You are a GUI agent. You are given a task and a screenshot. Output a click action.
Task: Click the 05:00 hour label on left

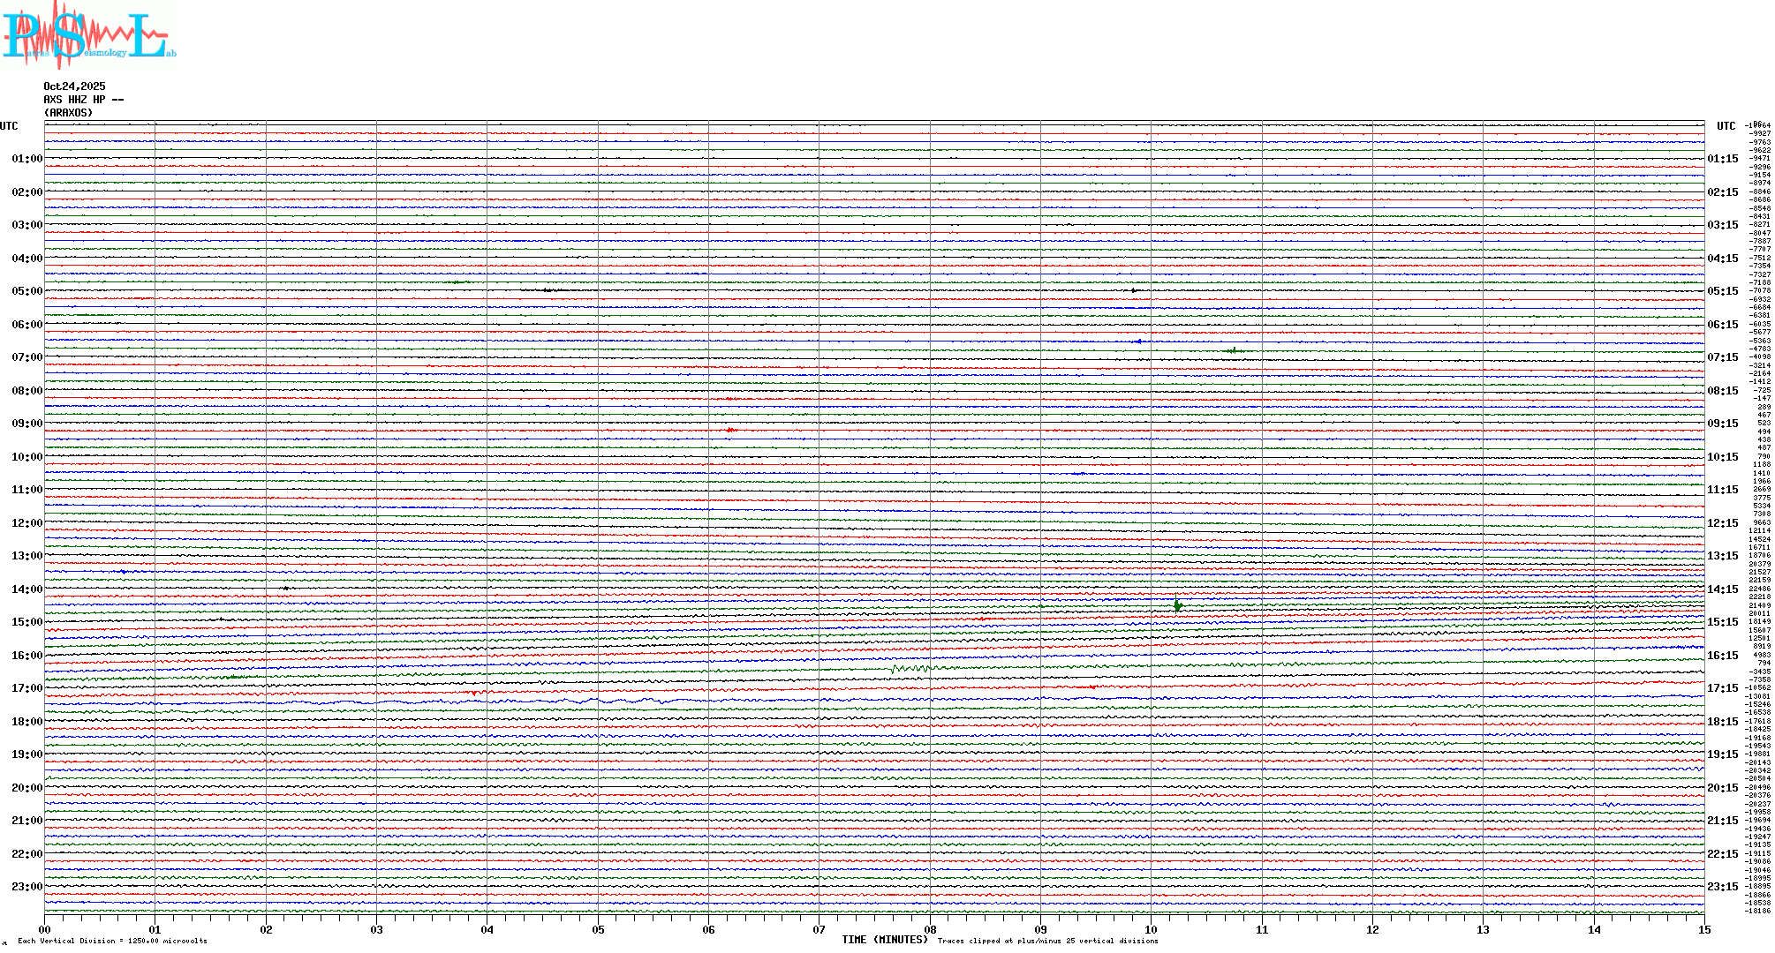[26, 291]
